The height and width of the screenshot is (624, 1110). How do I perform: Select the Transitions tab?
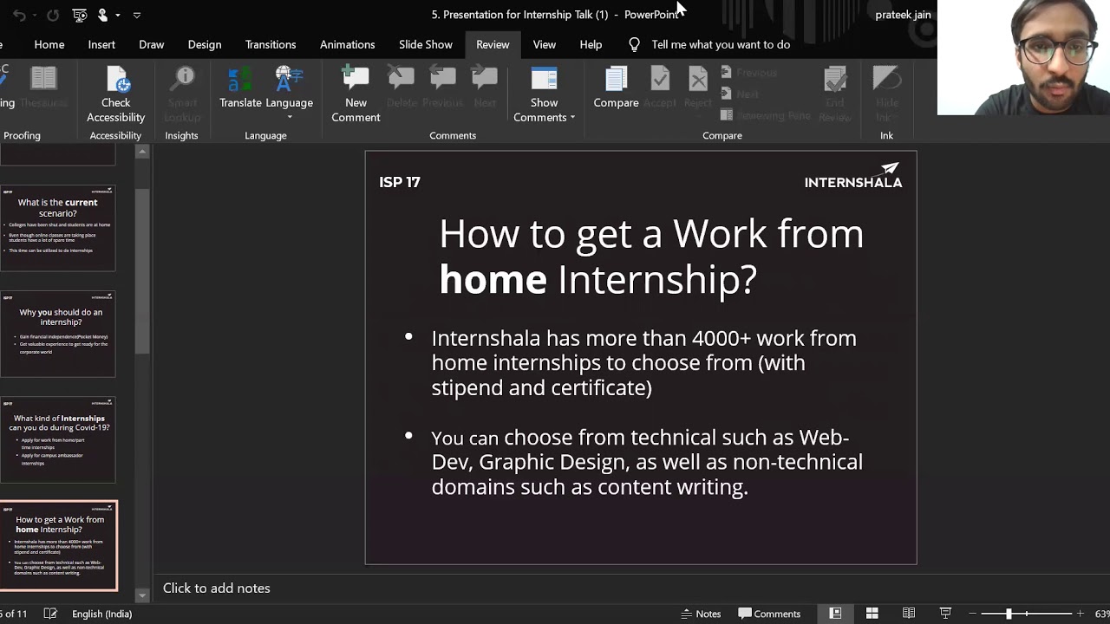[271, 44]
